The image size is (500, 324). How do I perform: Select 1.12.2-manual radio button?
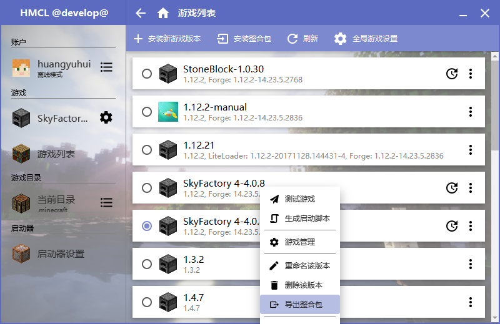pos(147,112)
